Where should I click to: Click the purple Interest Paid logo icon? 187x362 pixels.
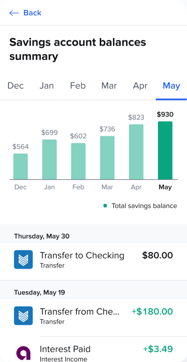[23, 353]
